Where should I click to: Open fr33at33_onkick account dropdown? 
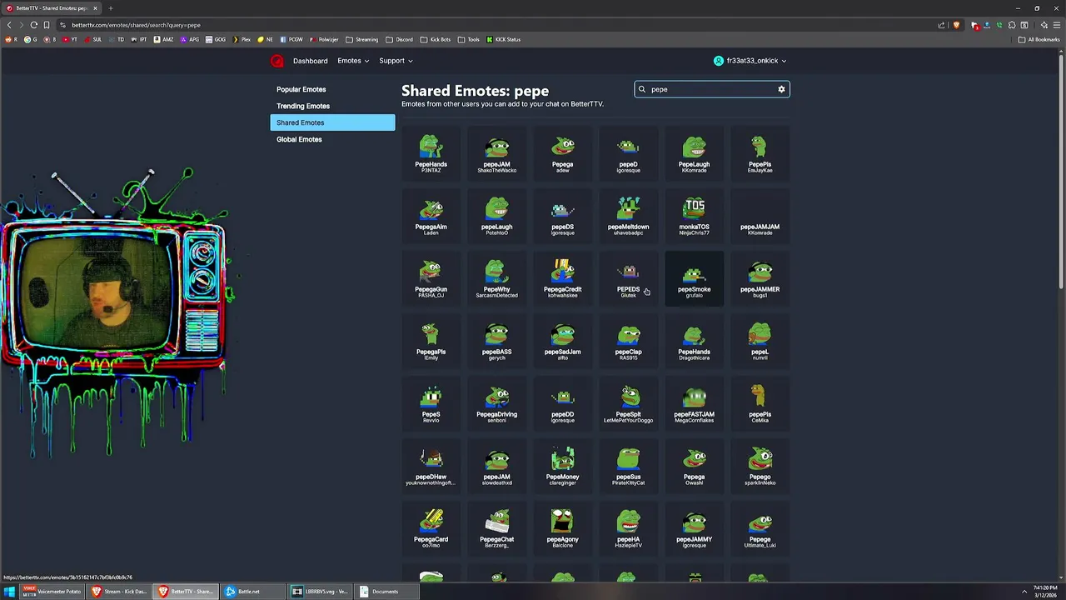750,61
